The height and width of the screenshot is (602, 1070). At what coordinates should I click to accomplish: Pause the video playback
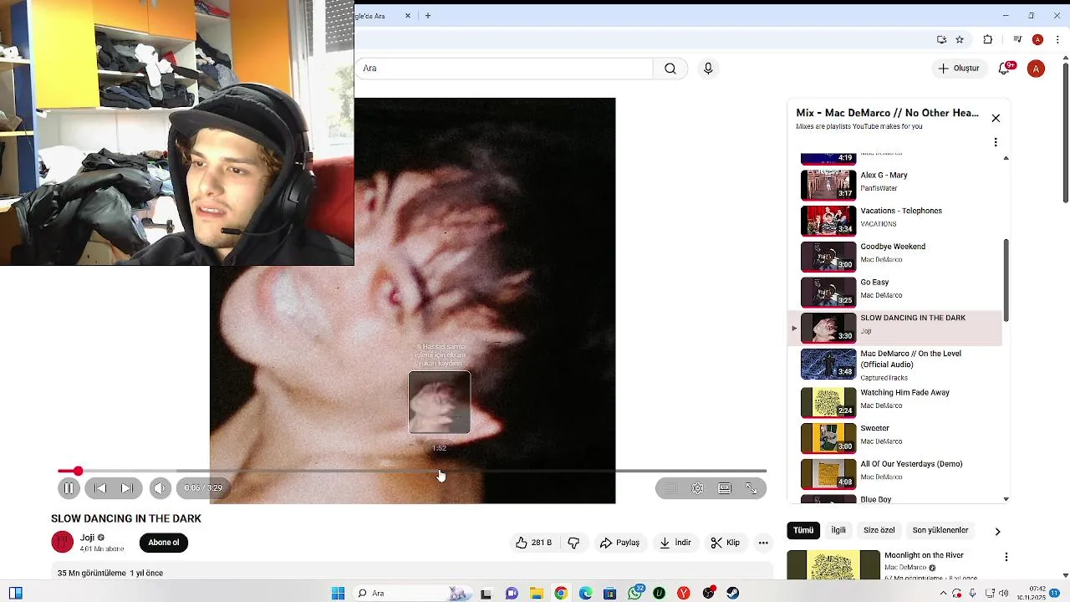pyautogui.click(x=69, y=488)
